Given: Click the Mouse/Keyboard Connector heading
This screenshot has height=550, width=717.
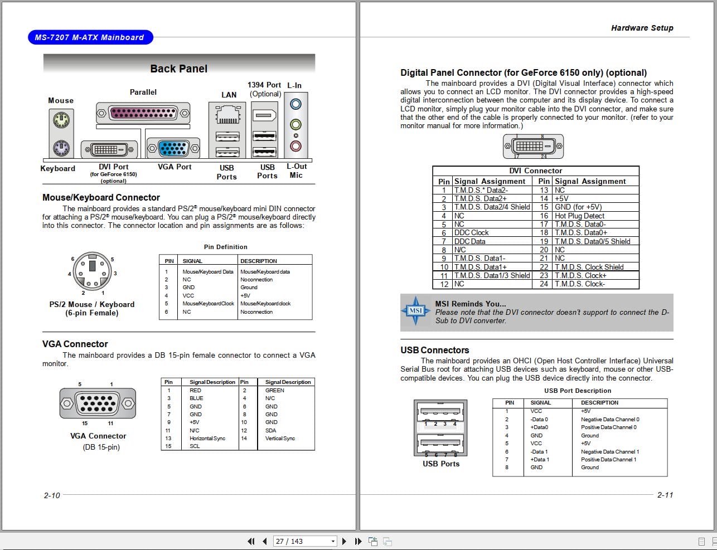Looking at the screenshot, I should 101,197.
